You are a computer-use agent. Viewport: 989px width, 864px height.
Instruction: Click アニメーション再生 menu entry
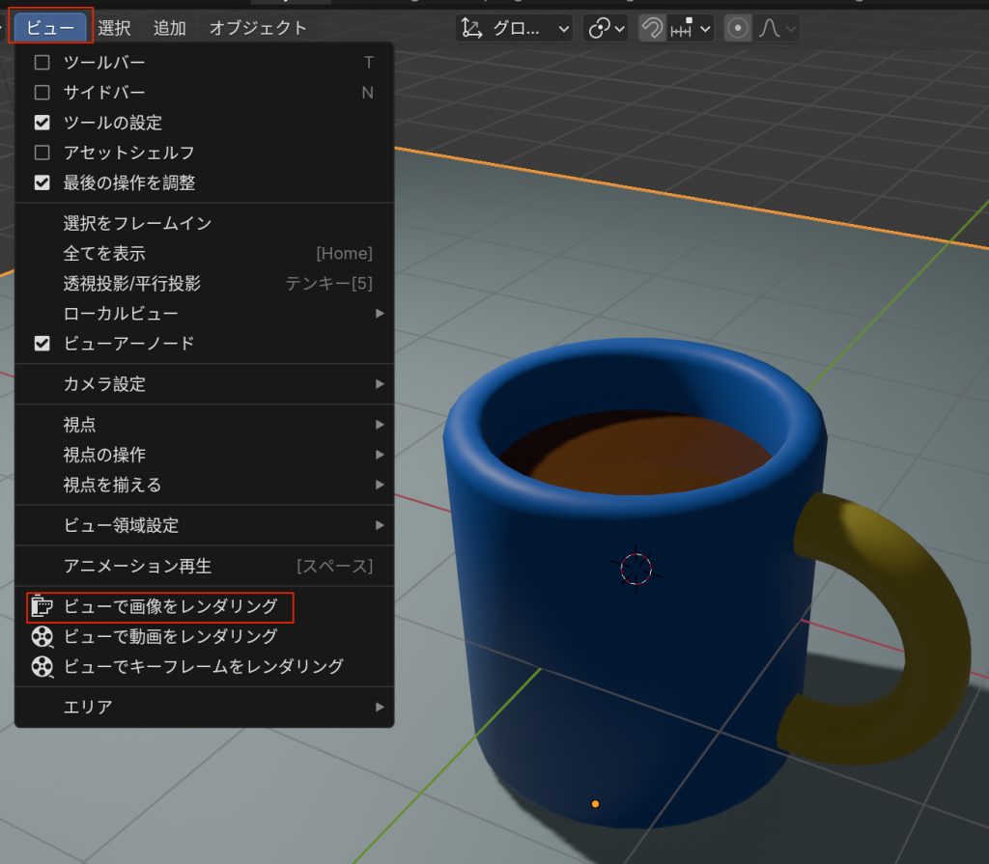137,566
